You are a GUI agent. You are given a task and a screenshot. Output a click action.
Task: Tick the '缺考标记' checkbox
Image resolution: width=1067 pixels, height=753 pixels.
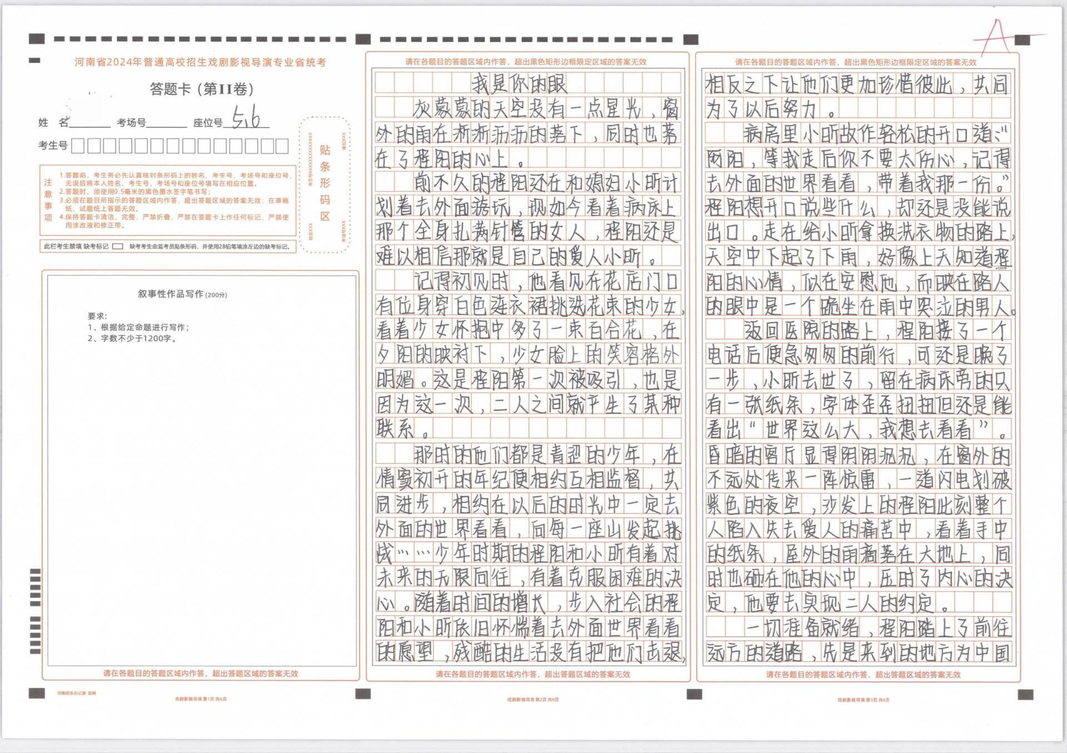click(117, 246)
